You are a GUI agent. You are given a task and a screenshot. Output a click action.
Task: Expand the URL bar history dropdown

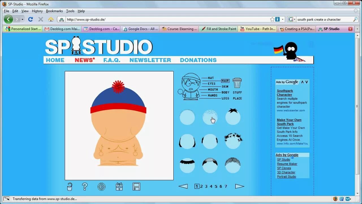coord(283,19)
